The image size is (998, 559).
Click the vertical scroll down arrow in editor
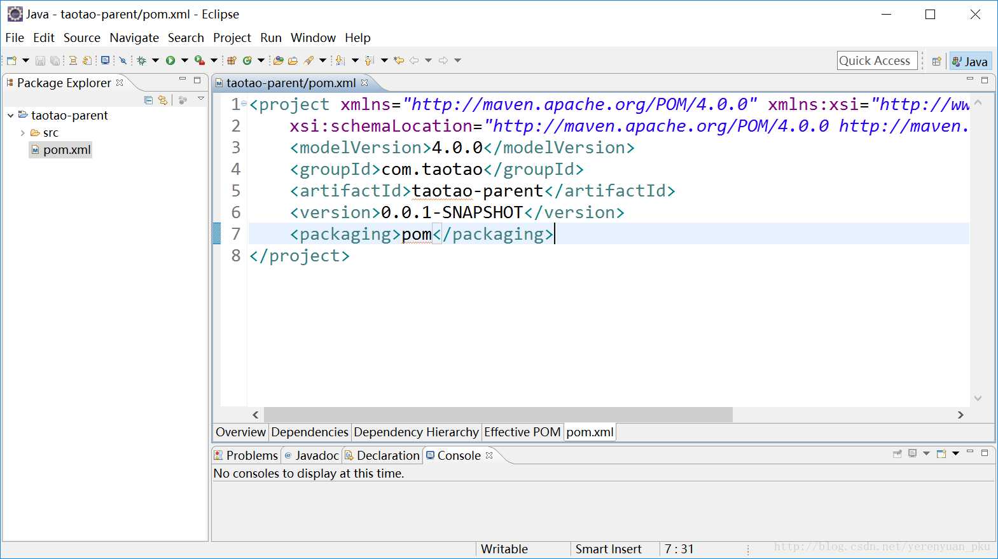pos(978,398)
